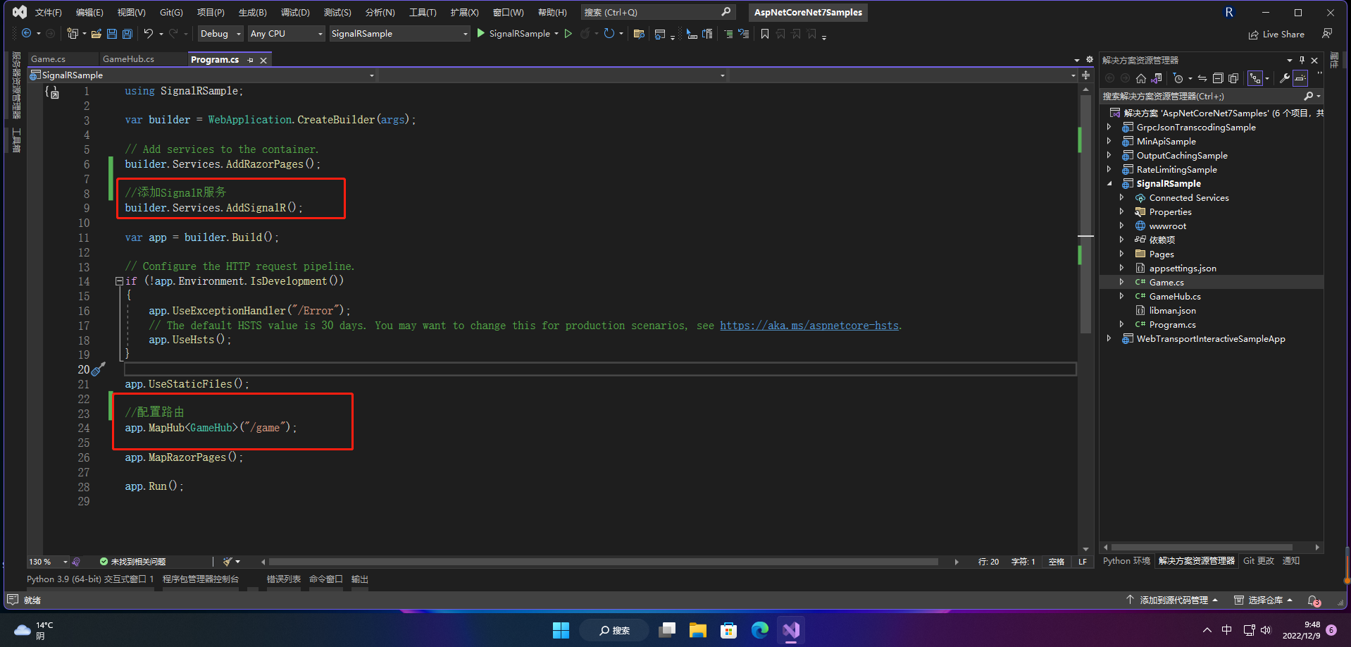Open Properties with the wrench icon
This screenshot has height=647, width=1351.
1285,78
